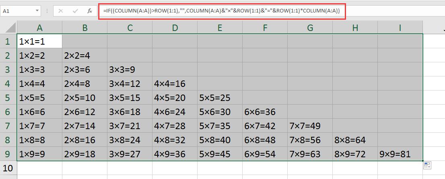Select column G header
This screenshot has height=179, width=445.
point(310,27)
